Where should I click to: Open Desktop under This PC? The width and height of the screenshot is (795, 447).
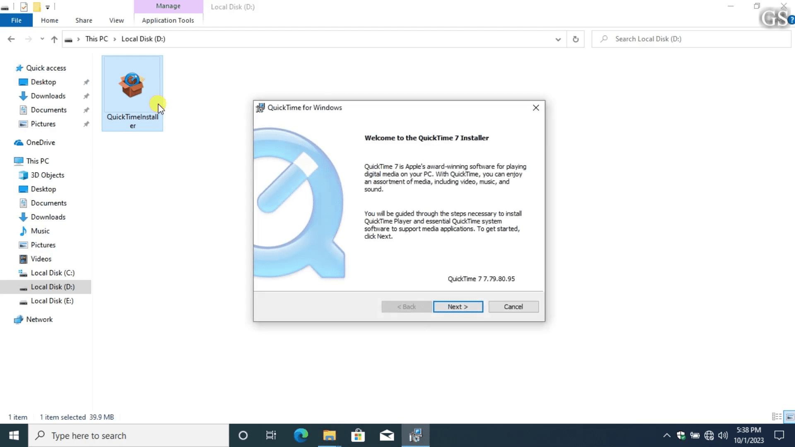[x=43, y=189]
